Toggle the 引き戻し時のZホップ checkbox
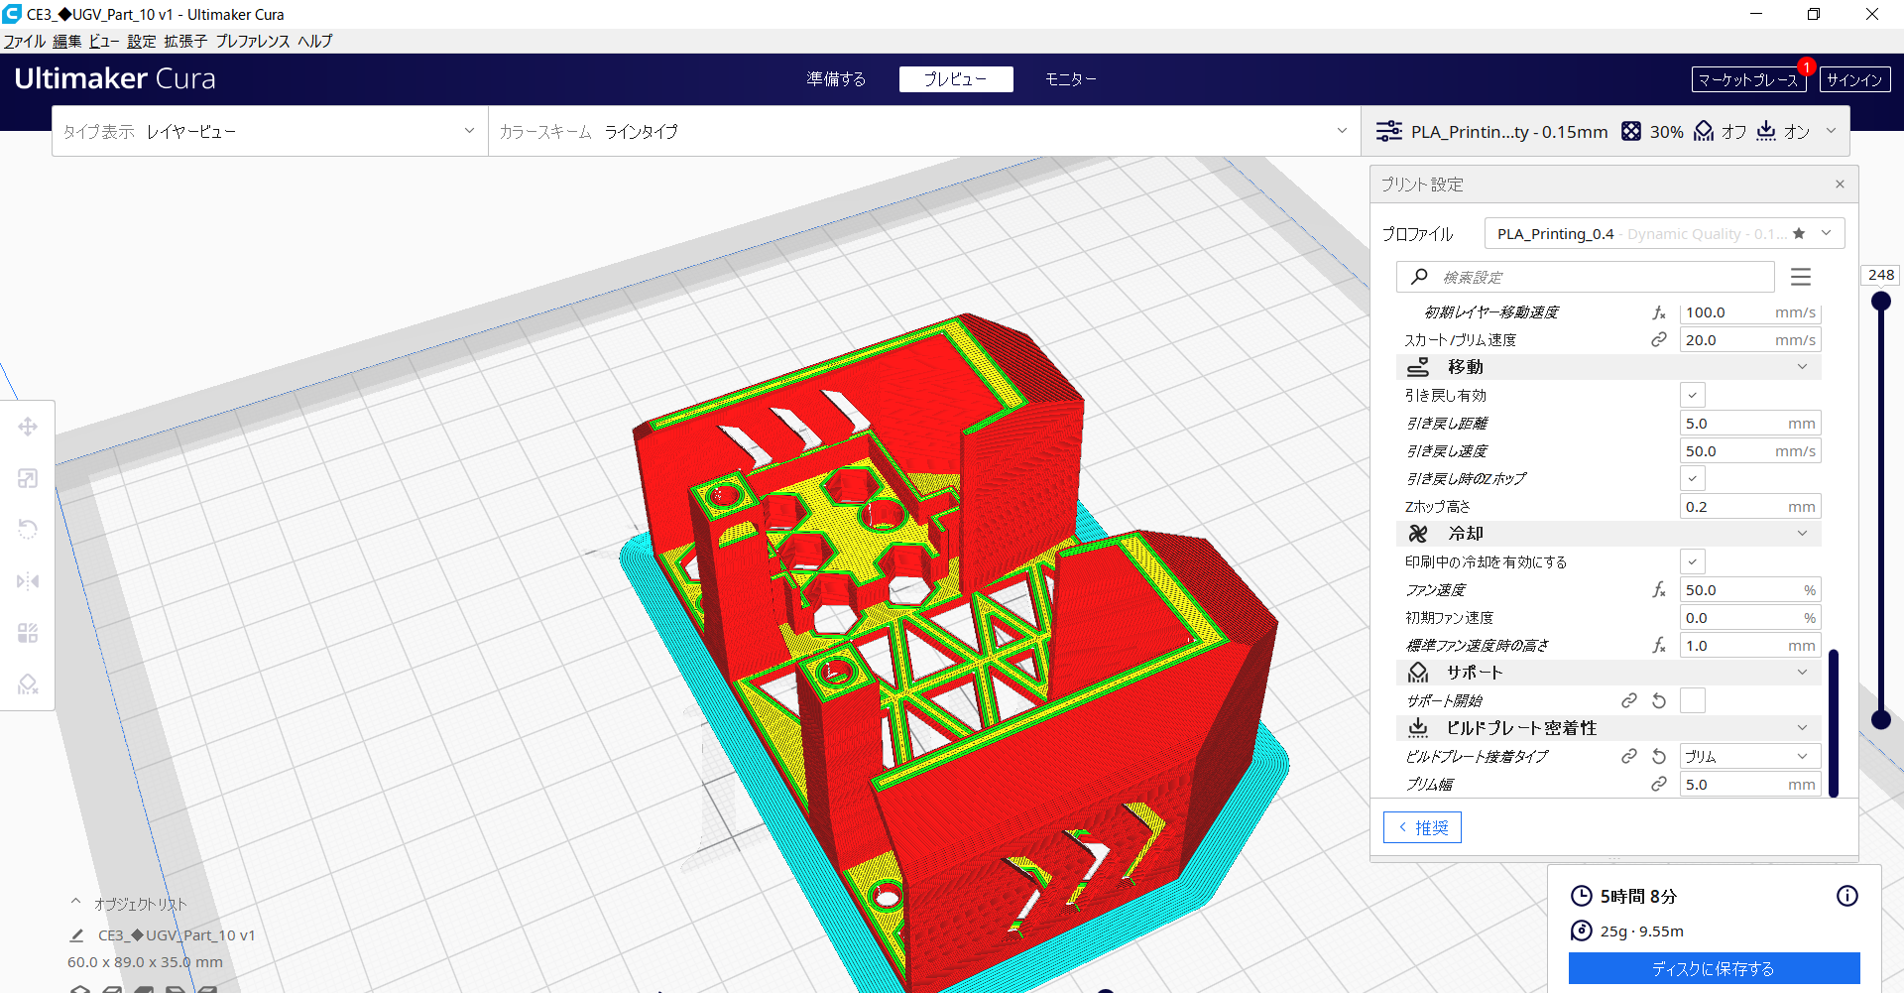The width and height of the screenshot is (1904, 993). (x=1693, y=478)
